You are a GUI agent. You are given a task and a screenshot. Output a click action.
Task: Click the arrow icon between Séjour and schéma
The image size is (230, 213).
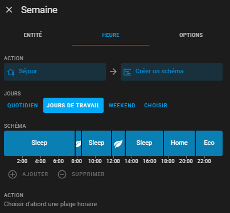113,72
